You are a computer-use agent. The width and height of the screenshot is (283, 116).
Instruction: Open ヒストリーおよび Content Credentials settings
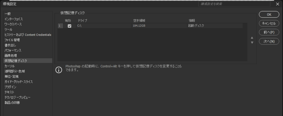pyautogui.click(x=28, y=35)
